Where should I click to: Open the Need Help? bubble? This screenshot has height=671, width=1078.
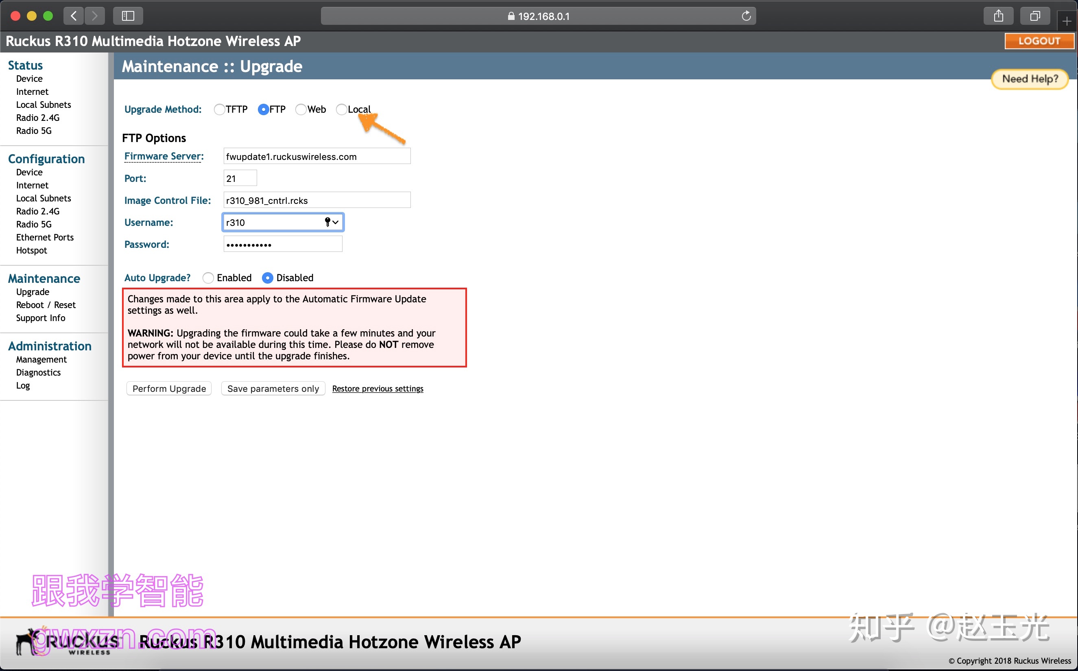[1030, 79]
